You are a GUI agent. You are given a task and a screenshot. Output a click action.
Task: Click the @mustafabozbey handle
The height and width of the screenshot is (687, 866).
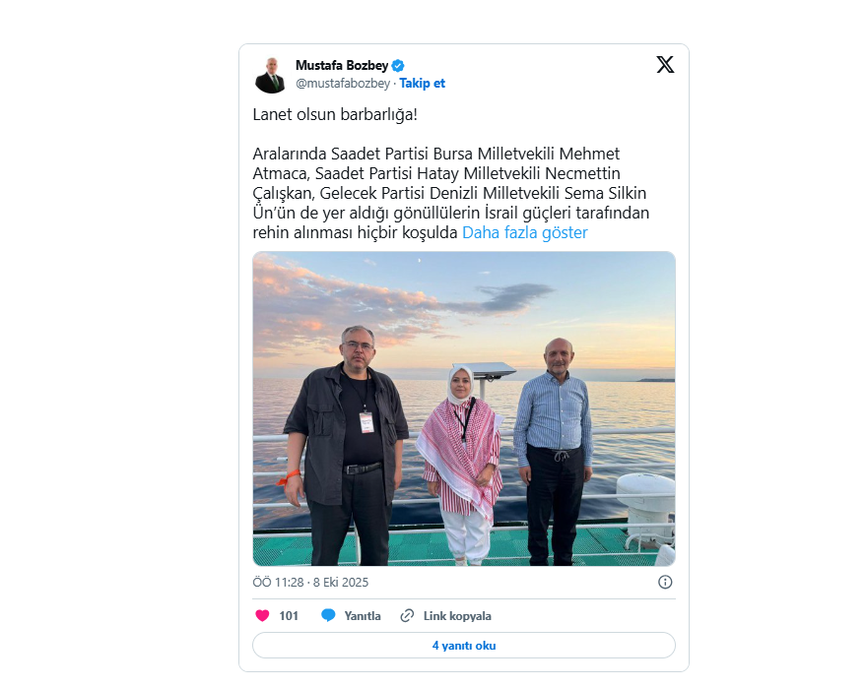tap(343, 84)
